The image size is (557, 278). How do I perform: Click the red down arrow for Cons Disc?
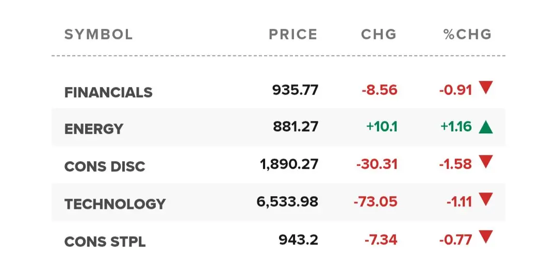coord(486,161)
